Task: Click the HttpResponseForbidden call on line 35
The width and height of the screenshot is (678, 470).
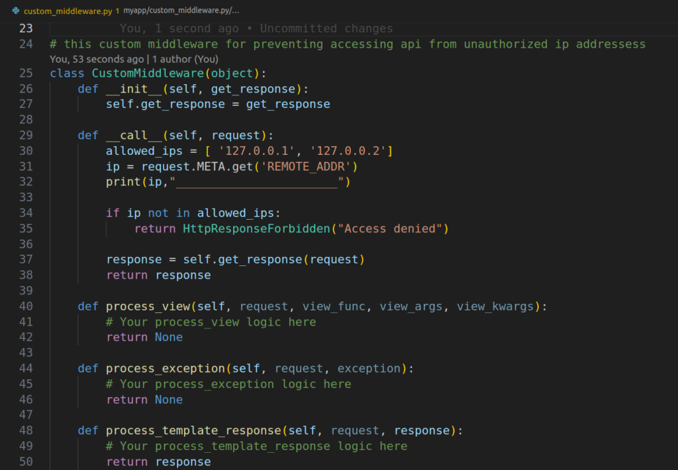Action: coord(256,228)
